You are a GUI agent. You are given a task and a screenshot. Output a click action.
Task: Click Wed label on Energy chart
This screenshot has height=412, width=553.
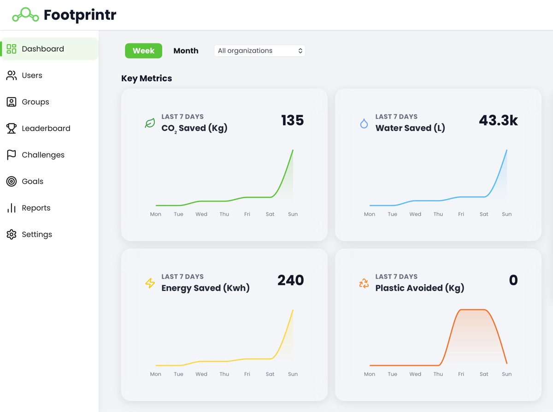tap(201, 374)
